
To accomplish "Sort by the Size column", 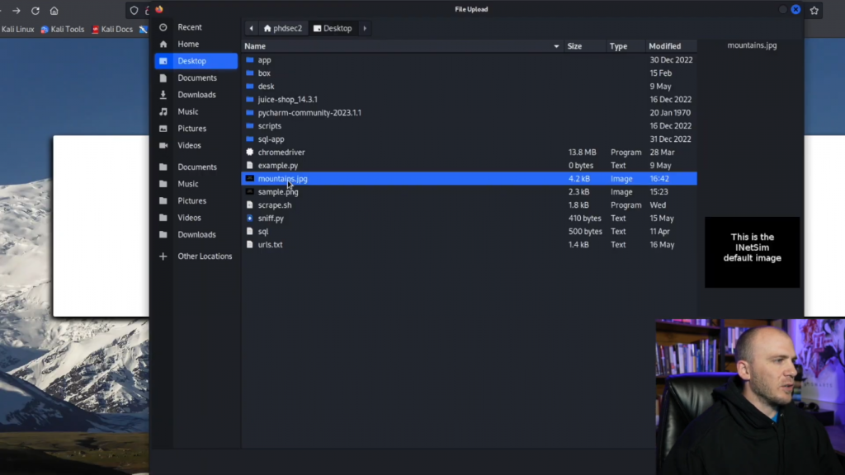I will pos(584,46).
